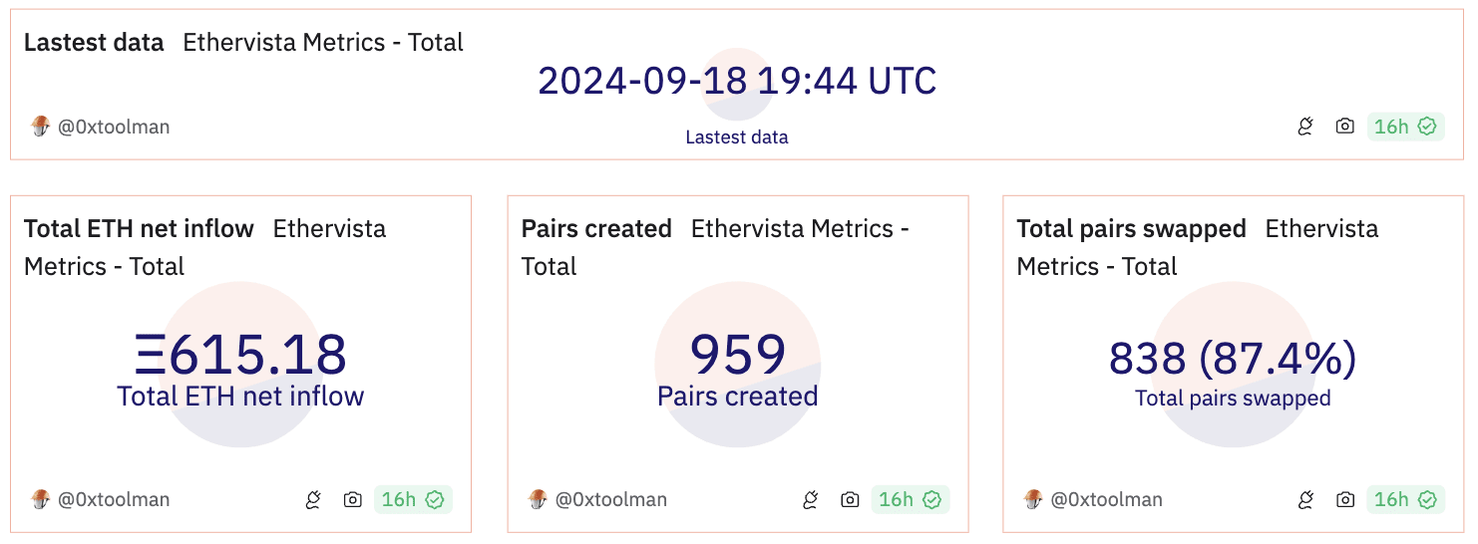The image size is (1478, 544).
Task: Open @0xtoolman profile from Lastest data panel
Action: (x=113, y=127)
